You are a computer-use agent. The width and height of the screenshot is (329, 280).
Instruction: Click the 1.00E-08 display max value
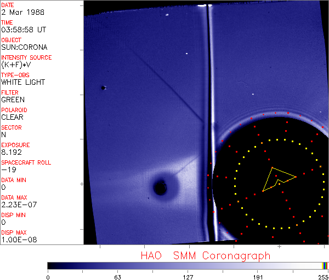pyautogui.click(x=16, y=240)
